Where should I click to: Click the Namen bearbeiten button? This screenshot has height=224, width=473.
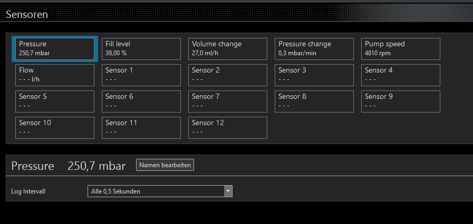coord(165,165)
